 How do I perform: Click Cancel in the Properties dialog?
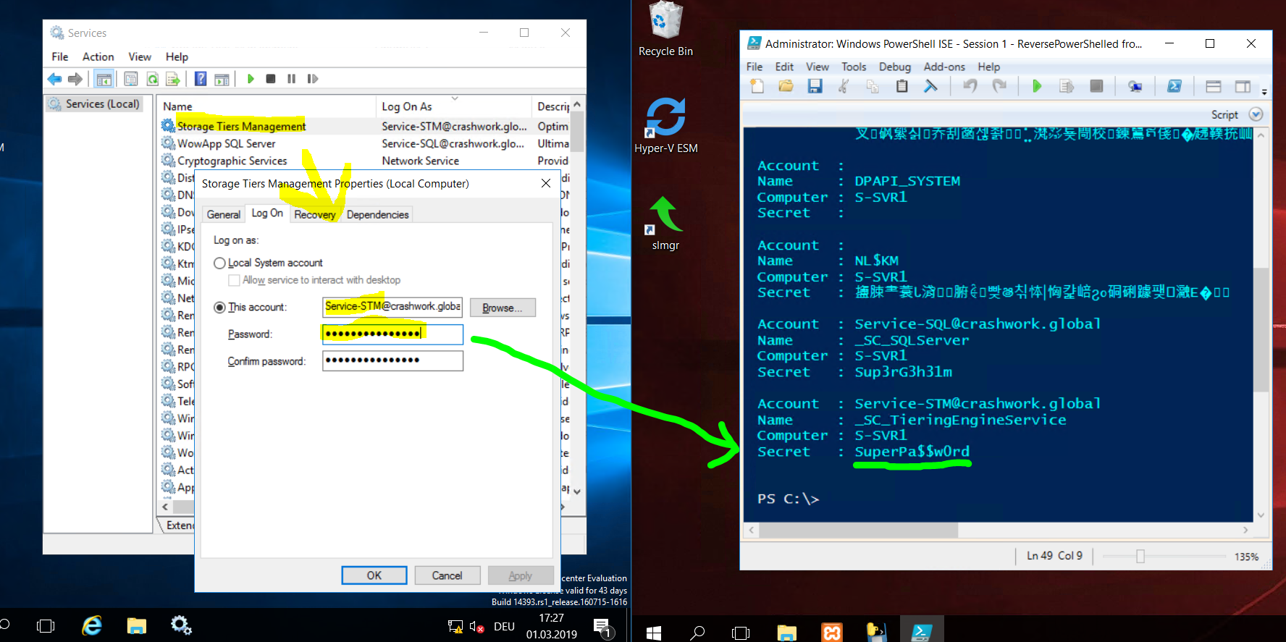[x=447, y=575]
